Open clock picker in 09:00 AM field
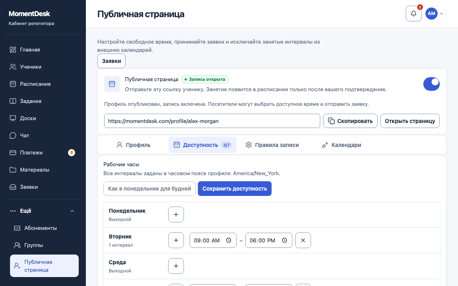 click(x=229, y=240)
